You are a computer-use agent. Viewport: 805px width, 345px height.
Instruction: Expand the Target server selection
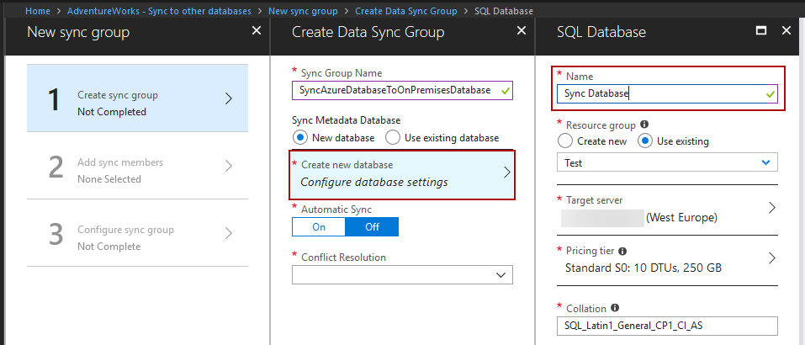[x=771, y=208]
